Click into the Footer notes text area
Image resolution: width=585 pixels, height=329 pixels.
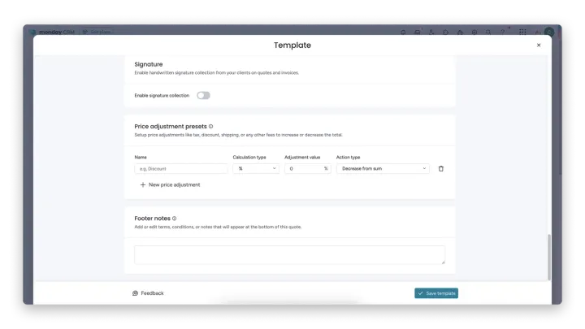pyautogui.click(x=289, y=255)
